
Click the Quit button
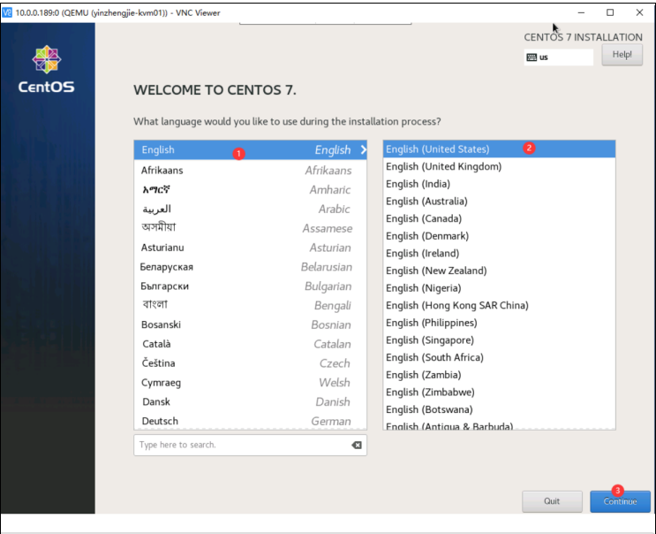pyautogui.click(x=552, y=501)
